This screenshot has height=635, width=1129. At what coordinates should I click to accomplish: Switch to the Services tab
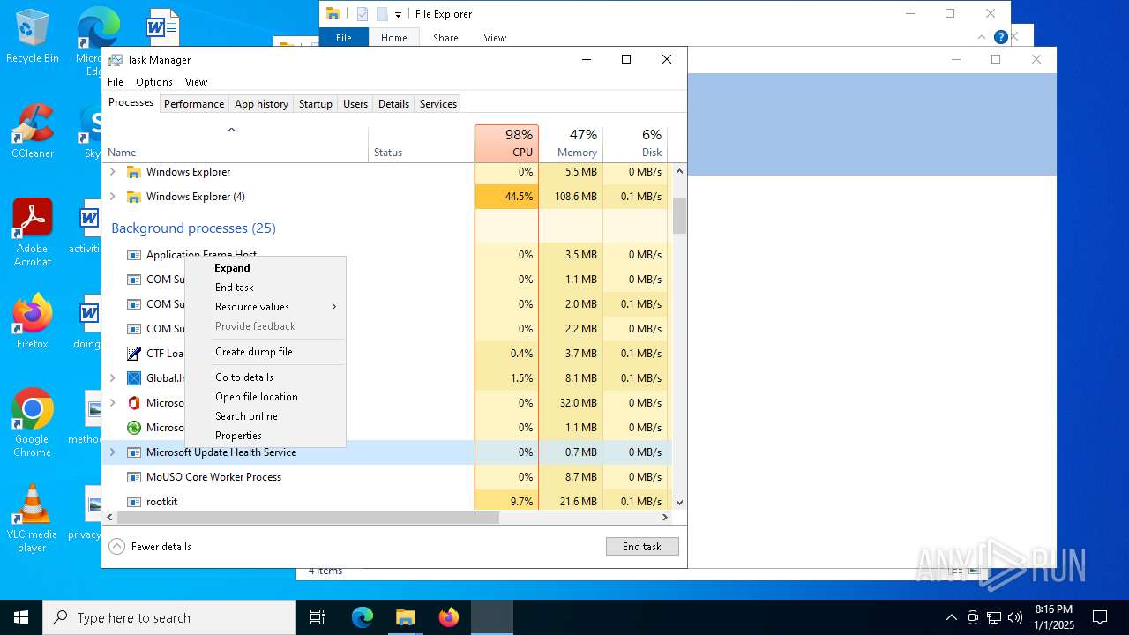coord(438,104)
